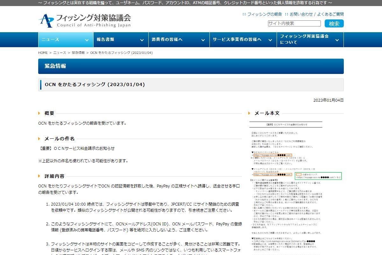The width and height of the screenshot is (382, 255).
Task: Click the 緊急情報 blue section banner
Action: click(x=191, y=66)
